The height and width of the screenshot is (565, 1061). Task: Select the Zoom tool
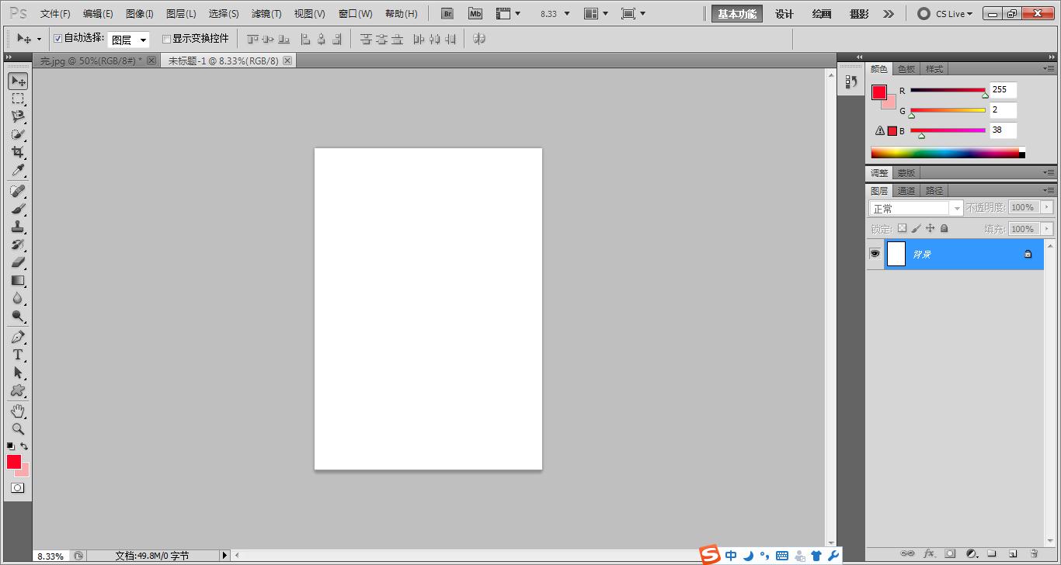point(18,428)
